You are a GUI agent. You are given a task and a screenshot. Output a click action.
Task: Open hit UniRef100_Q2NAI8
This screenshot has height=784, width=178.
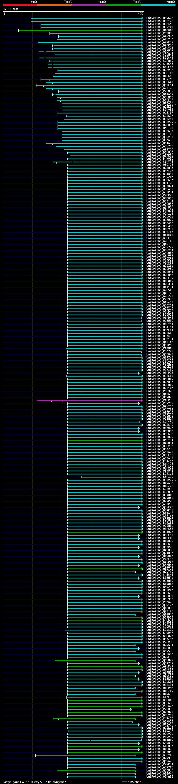click(x=159, y=777)
